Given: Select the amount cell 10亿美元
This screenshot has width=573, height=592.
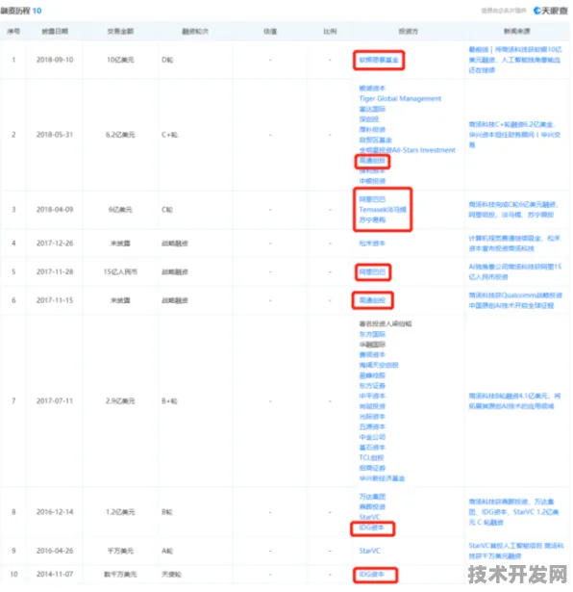Looking at the screenshot, I should click(120, 60).
